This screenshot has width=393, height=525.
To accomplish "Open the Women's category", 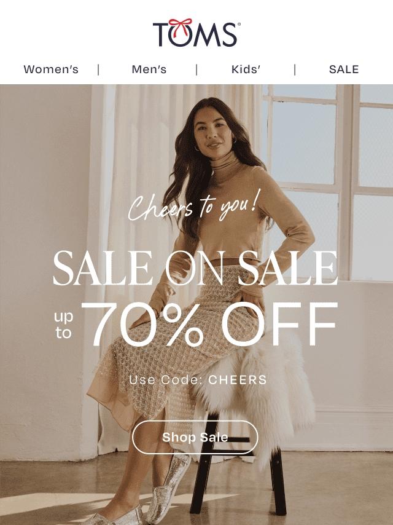I will [51, 69].
